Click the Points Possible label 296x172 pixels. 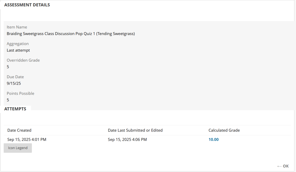[21, 94]
